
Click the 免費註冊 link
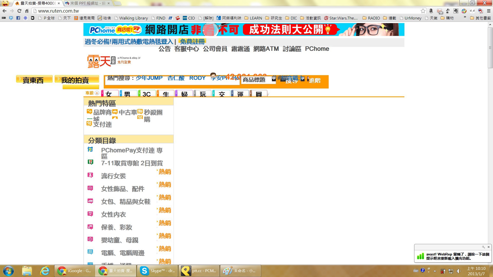tap(192, 42)
